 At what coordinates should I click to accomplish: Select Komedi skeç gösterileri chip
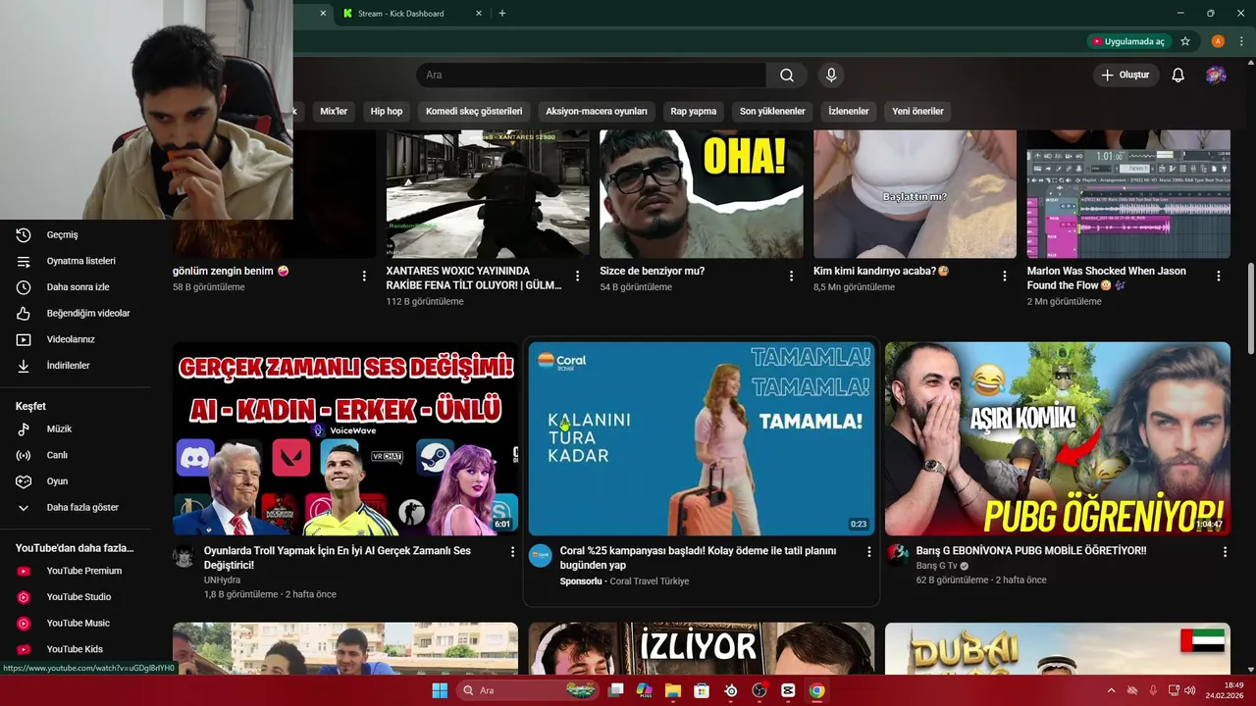[474, 112]
